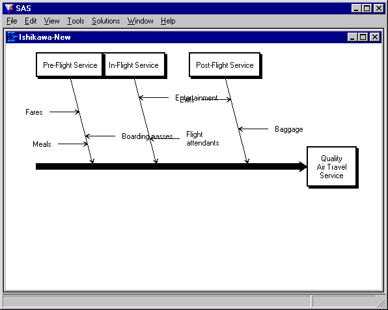This screenshot has width=388, height=310.
Task: Select the In-Flight Service box
Action: tap(135, 65)
